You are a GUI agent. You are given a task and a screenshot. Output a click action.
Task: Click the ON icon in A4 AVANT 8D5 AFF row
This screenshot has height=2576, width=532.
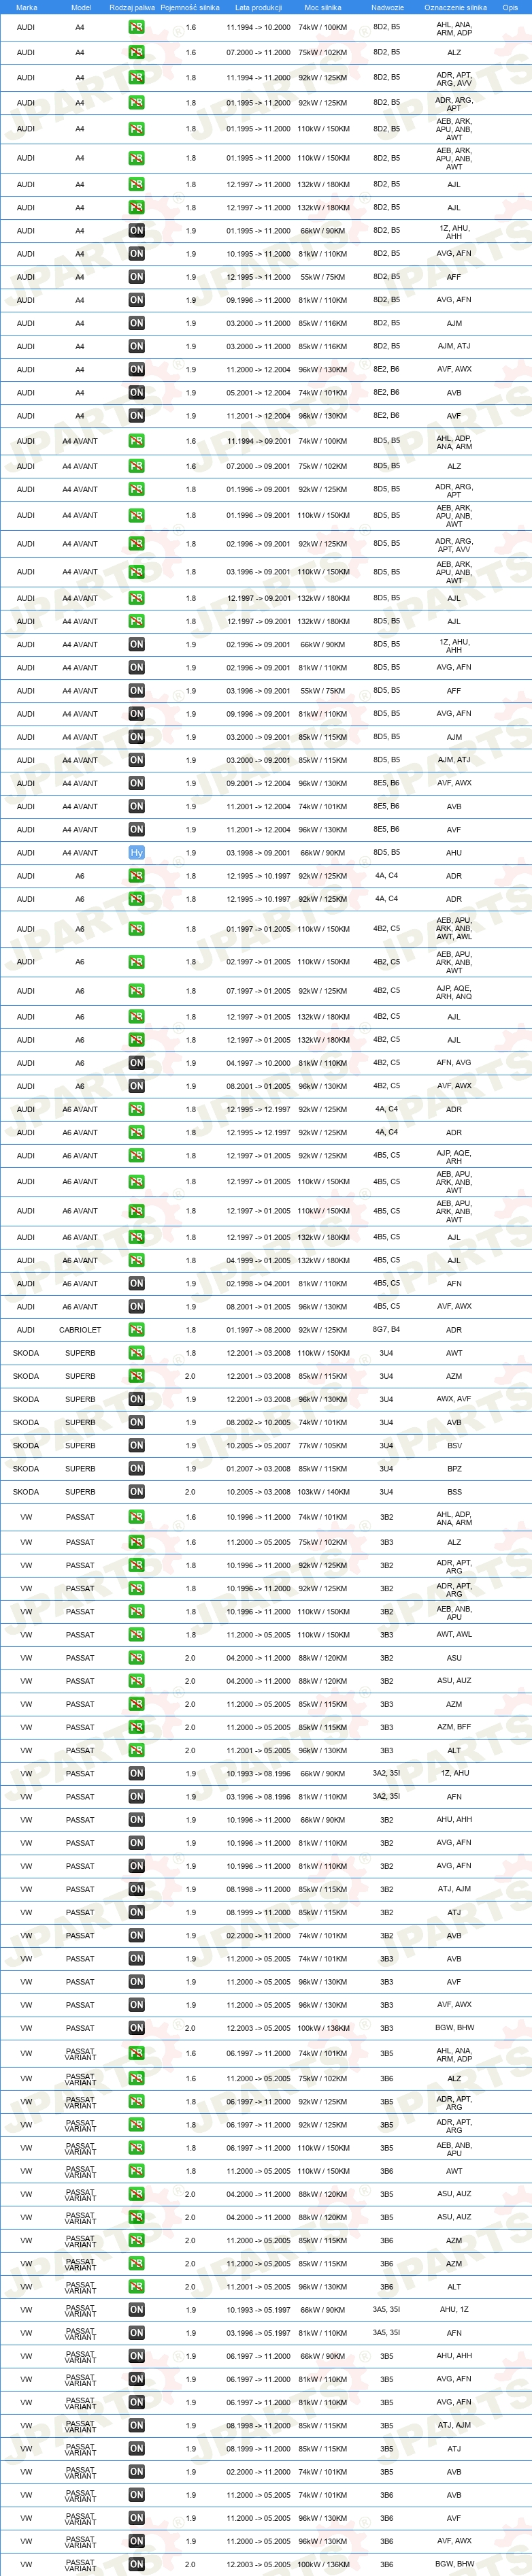click(137, 691)
